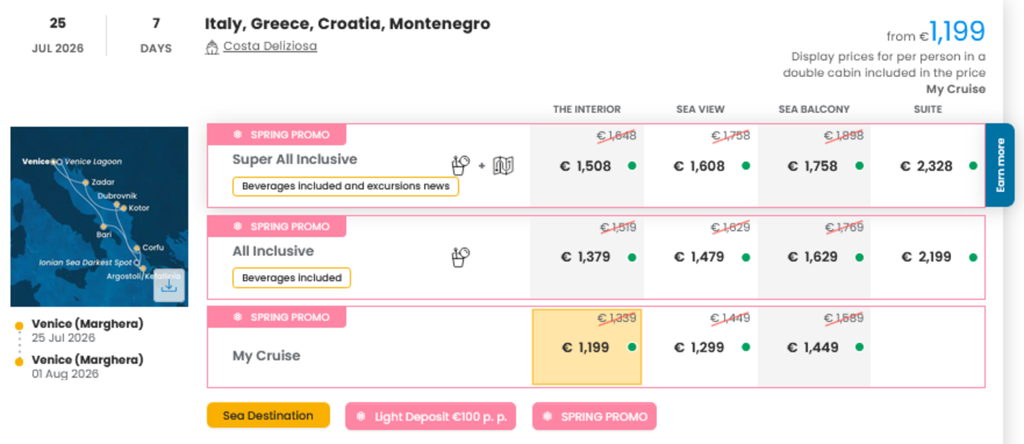
Task: Click the snowflake on the bottom Spring Promo badge
Action: (238, 317)
